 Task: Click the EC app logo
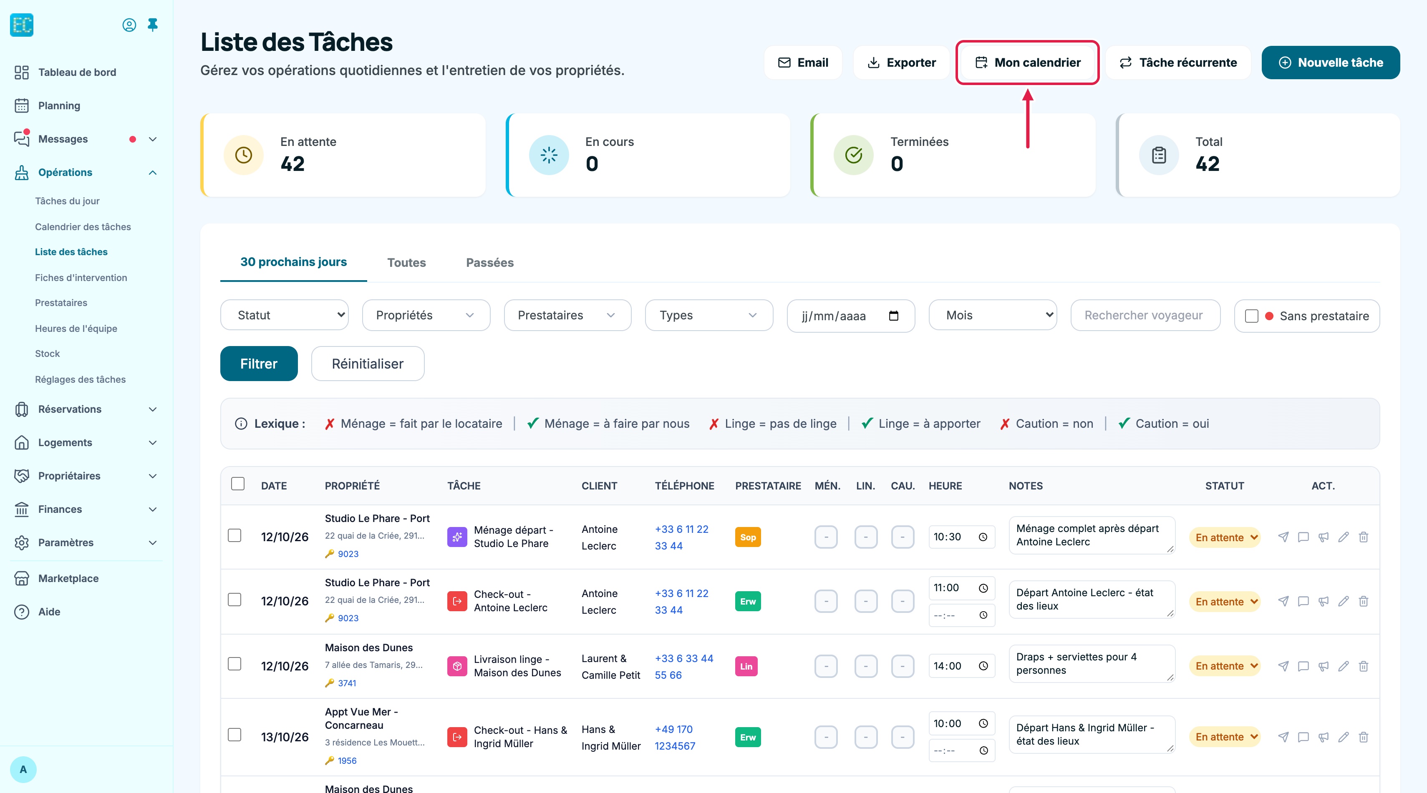point(22,25)
